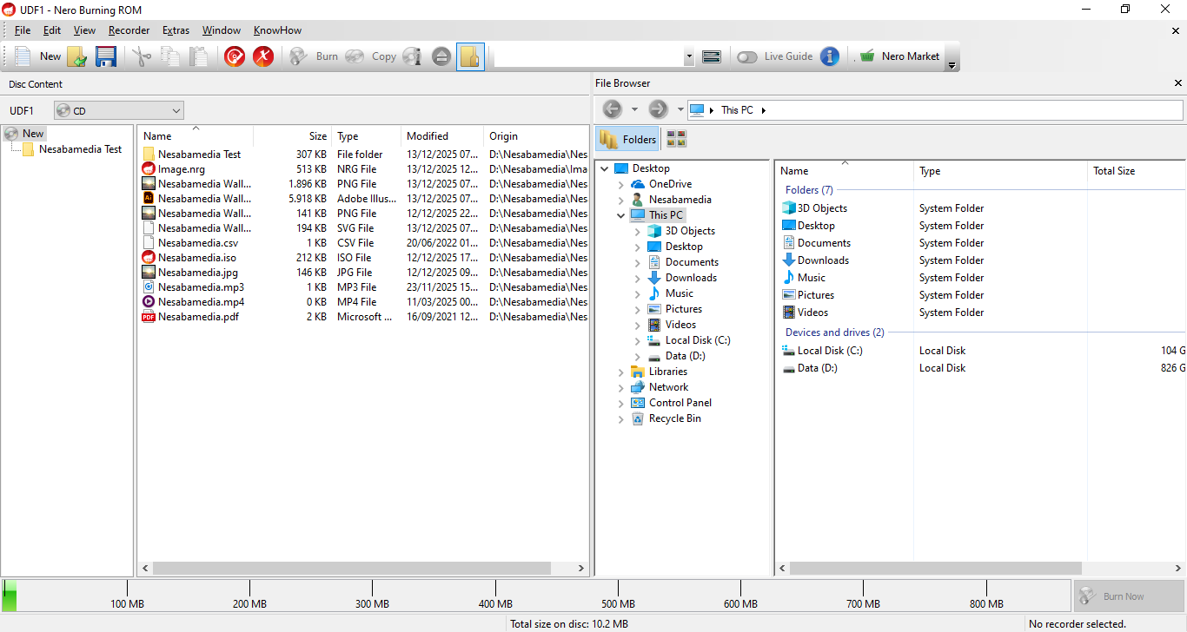
Task: Toggle the Live Guide switch
Action: [x=747, y=56]
